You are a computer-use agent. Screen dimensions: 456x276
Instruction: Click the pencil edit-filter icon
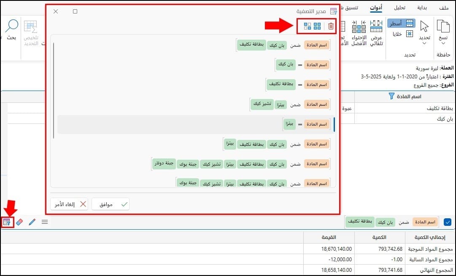click(32, 222)
